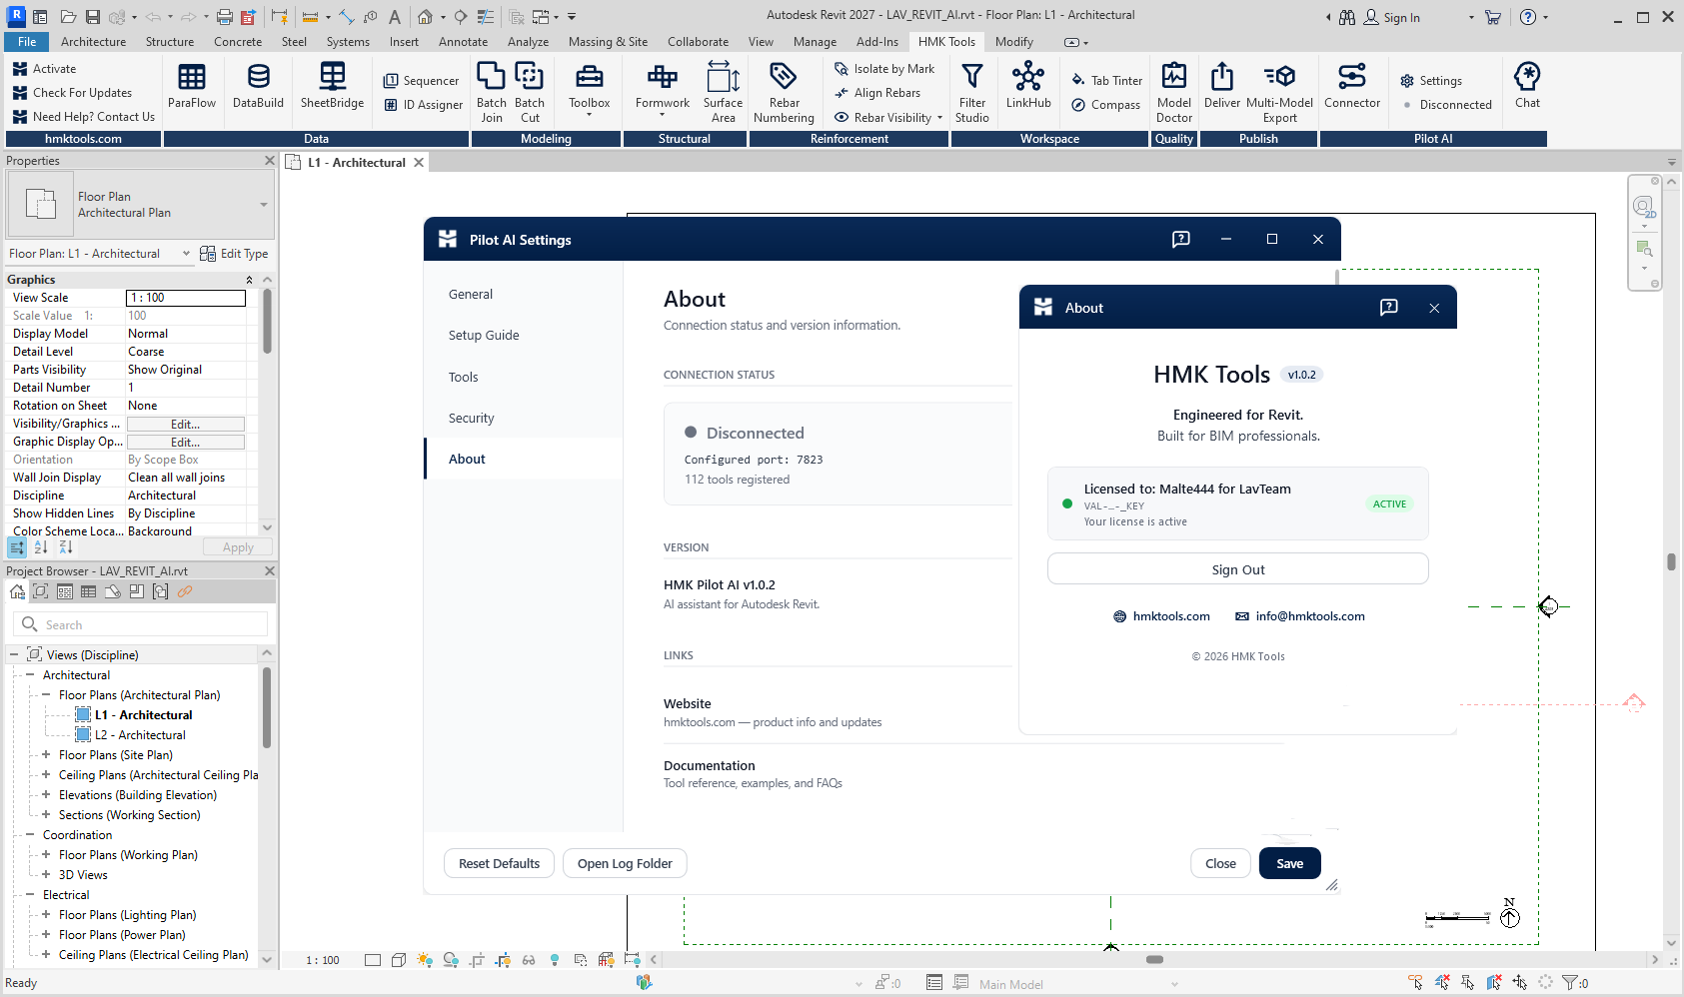Click Edit for Visibility/Graphics overrides
Screen dimensions: 1684x997
(185, 424)
